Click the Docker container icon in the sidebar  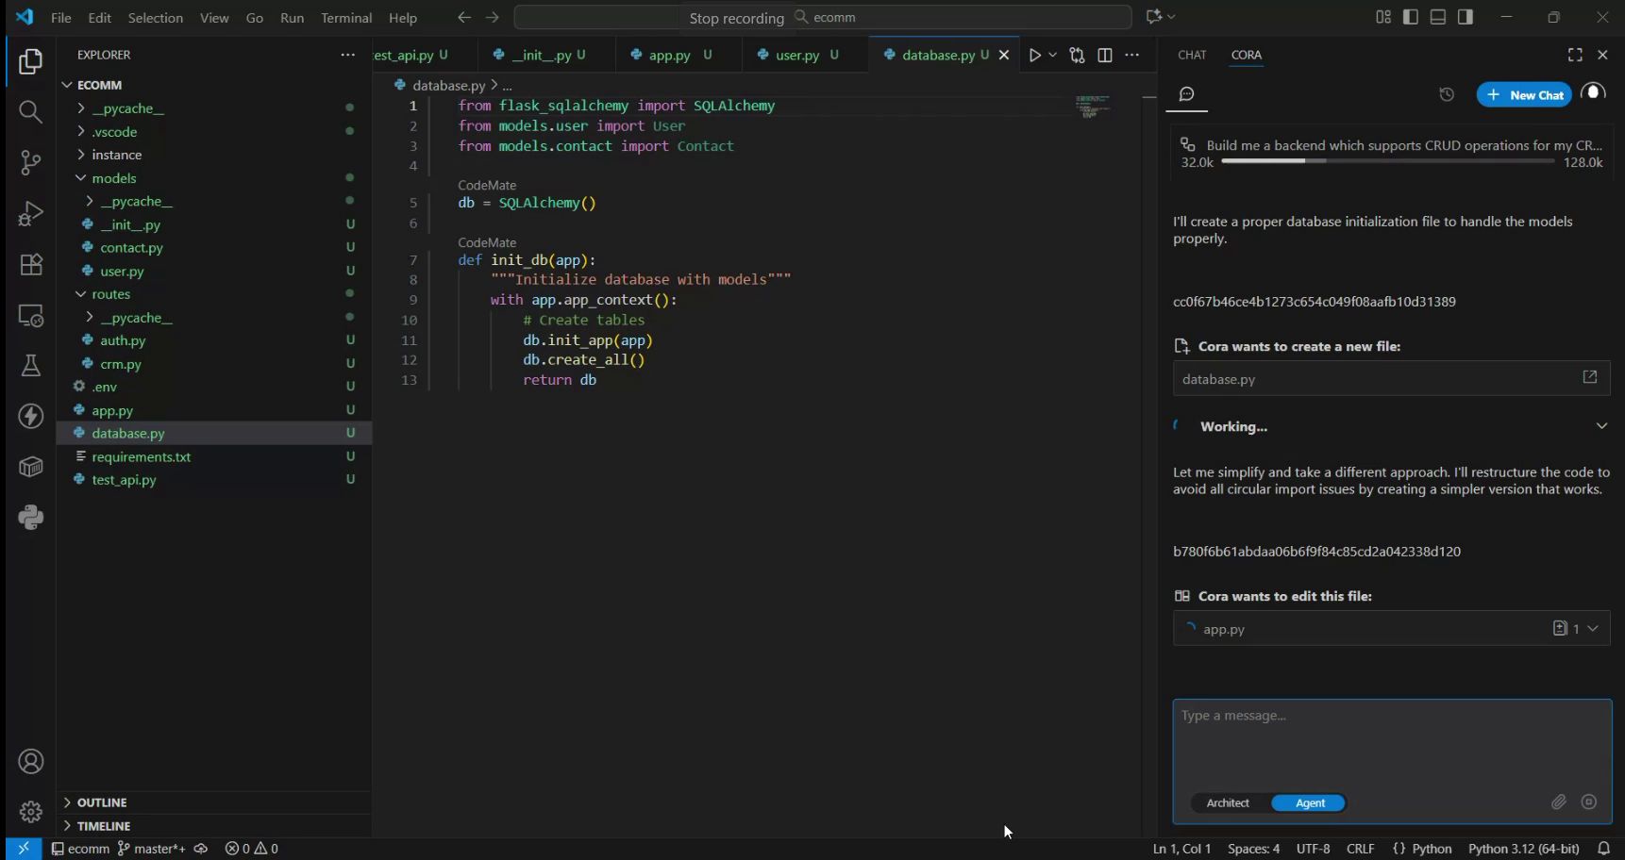[x=31, y=467]
